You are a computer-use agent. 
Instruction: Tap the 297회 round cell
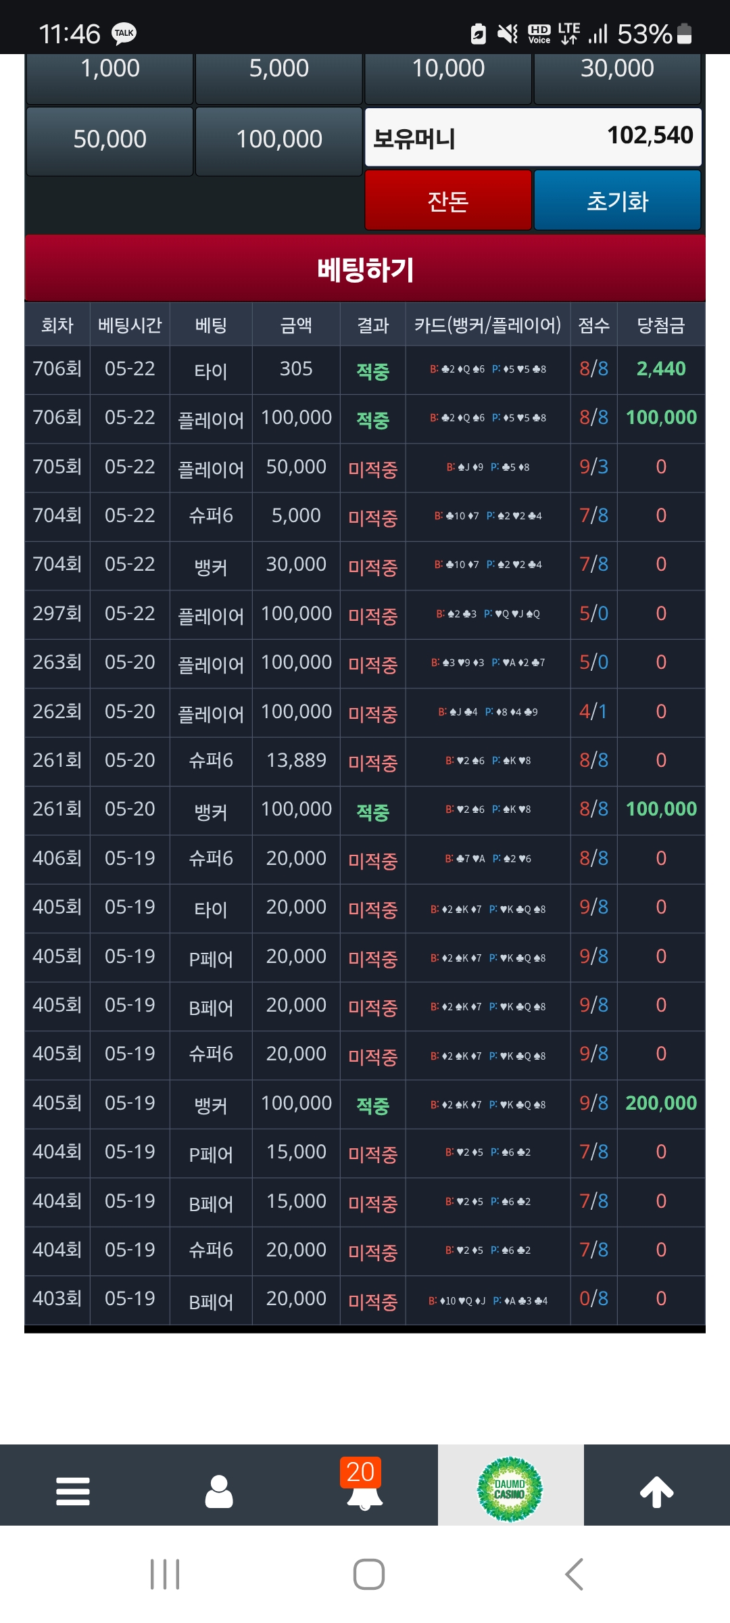tap(57, 613)
